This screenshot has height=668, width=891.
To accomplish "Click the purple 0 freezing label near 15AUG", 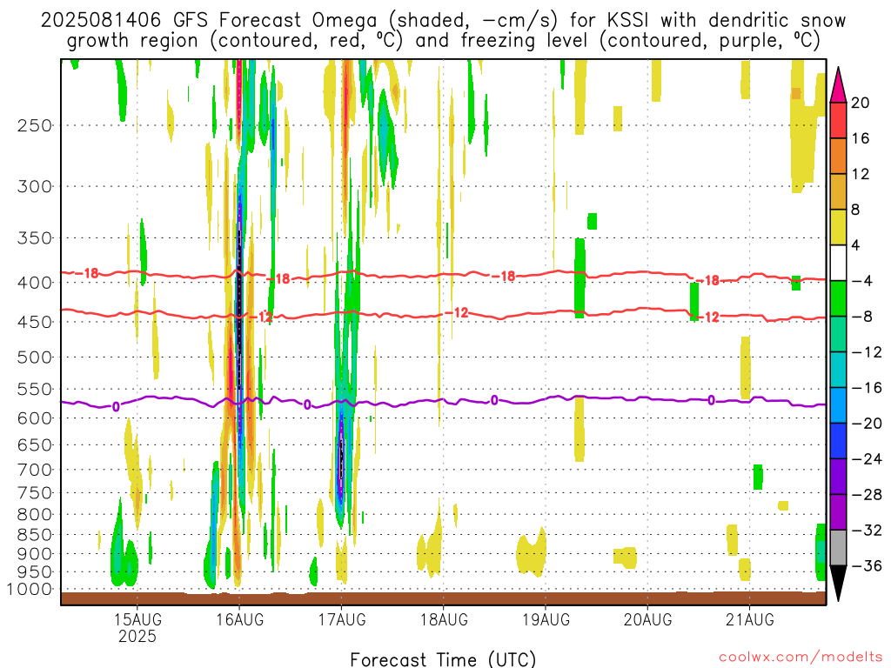I will [x=116, y=407].
